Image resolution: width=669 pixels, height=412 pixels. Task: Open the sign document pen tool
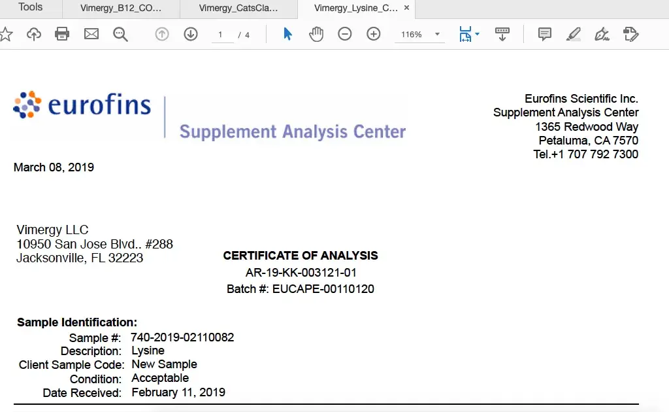[602, 34]
